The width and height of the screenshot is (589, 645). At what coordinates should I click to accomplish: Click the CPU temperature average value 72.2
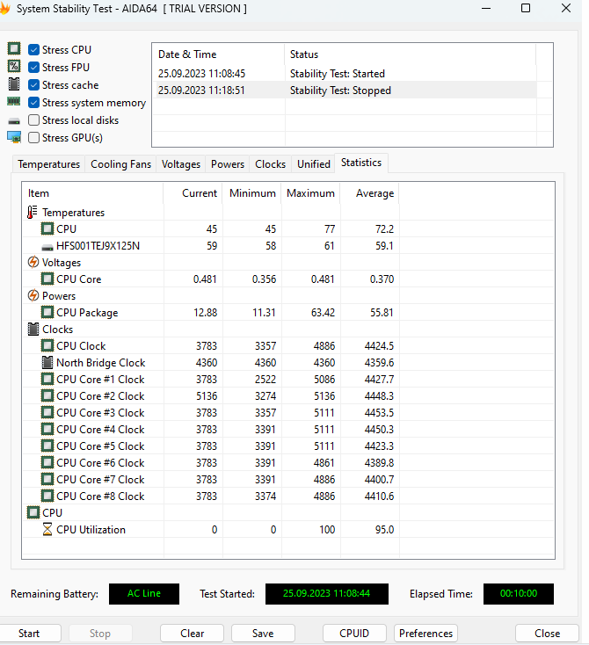coord(384,229)
